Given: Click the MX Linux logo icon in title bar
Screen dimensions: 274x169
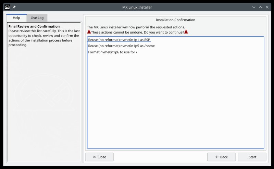Looking at the screenshot, I should 7,7.
